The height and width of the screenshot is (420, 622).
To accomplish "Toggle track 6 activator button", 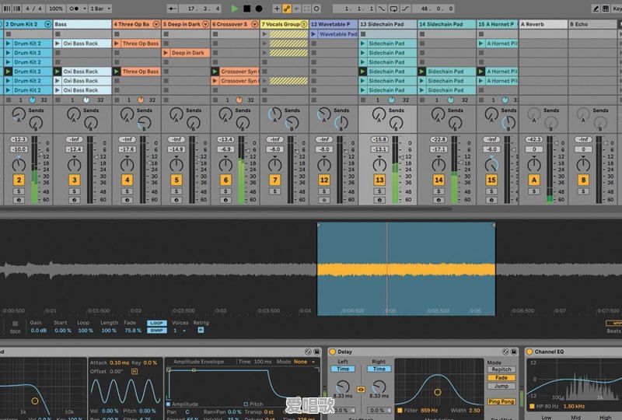I will [225, 180].
